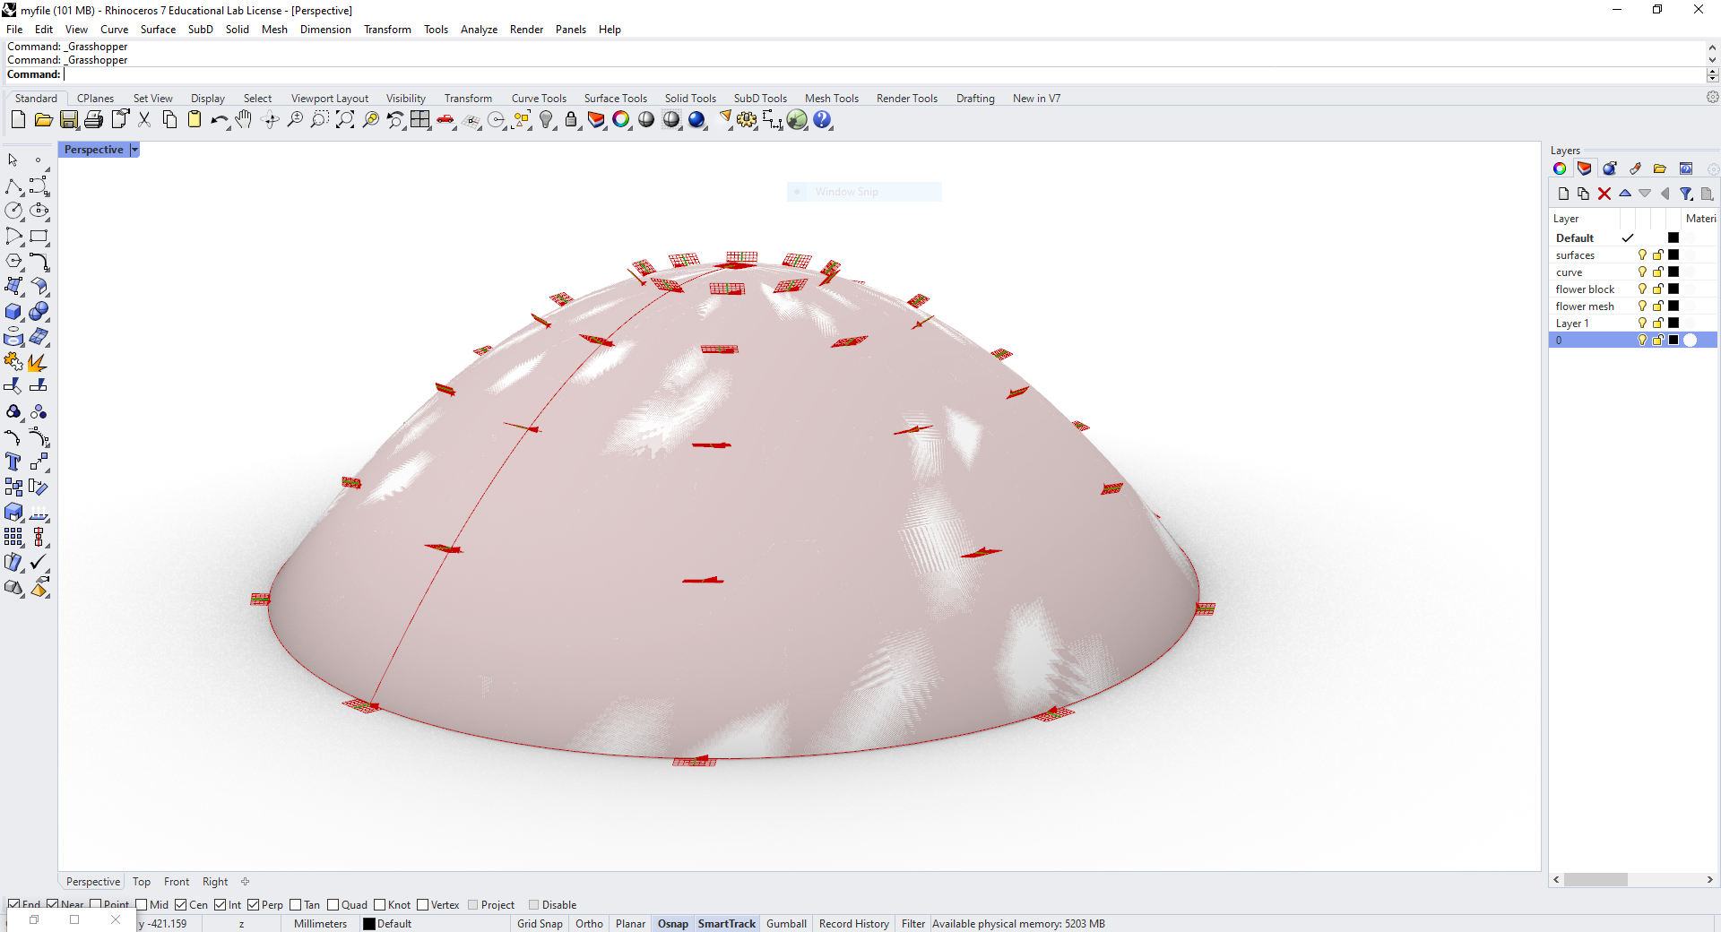Click the Zoom Extents icon
This screenshot has height=932, width=1721.
[x=345, y=120]
